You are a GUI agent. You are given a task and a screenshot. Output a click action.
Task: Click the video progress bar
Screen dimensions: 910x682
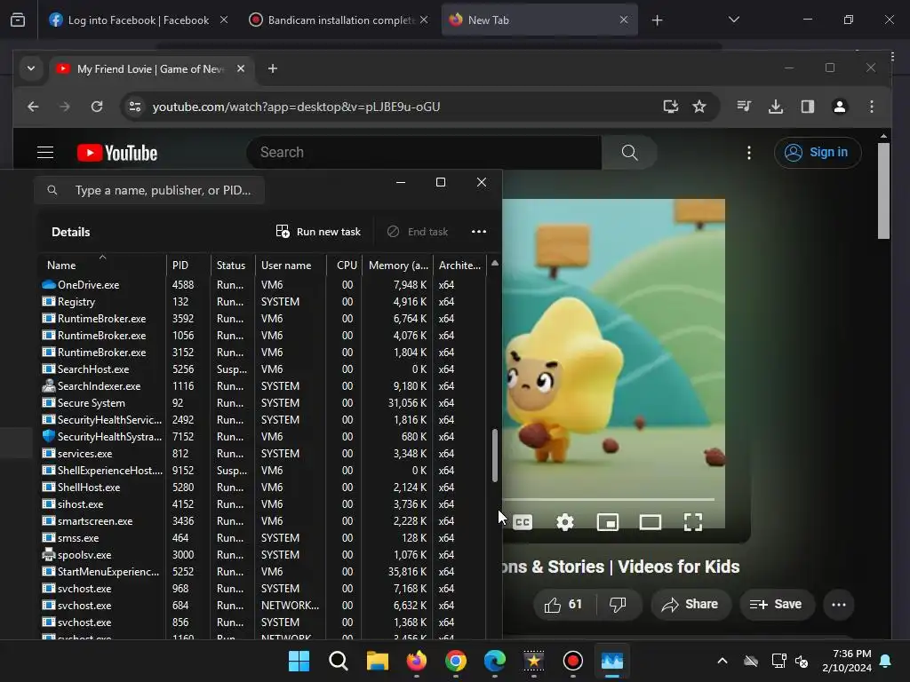(x=608, y=499)
